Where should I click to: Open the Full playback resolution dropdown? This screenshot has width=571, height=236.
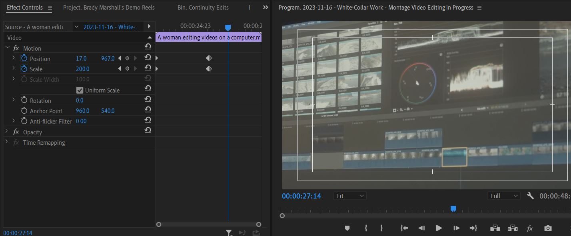click(x=503, y=196)
